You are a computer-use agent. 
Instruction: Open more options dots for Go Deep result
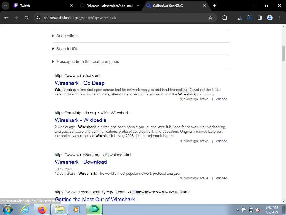coord(212,99)
